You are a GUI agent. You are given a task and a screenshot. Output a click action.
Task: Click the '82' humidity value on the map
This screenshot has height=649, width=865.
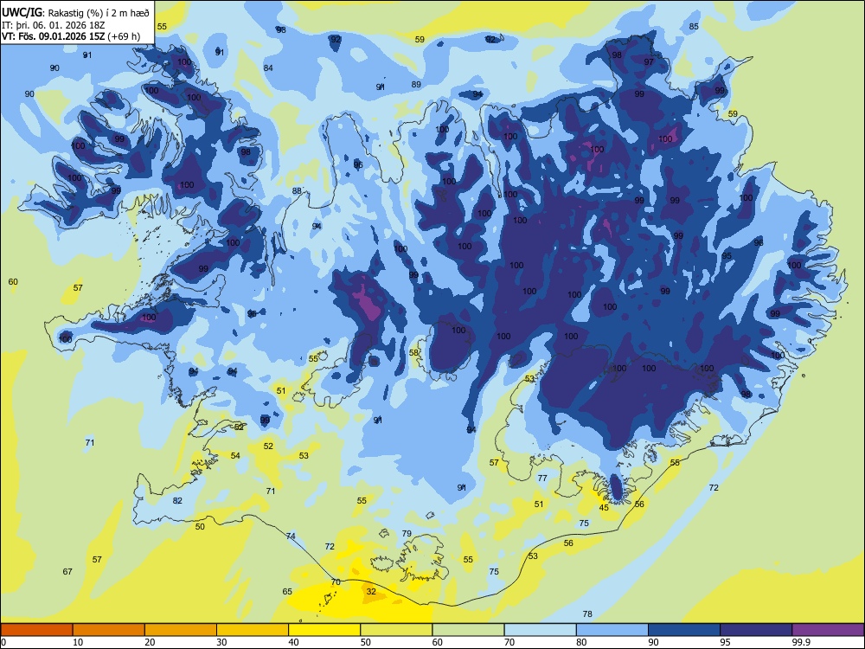pos(177,501)
